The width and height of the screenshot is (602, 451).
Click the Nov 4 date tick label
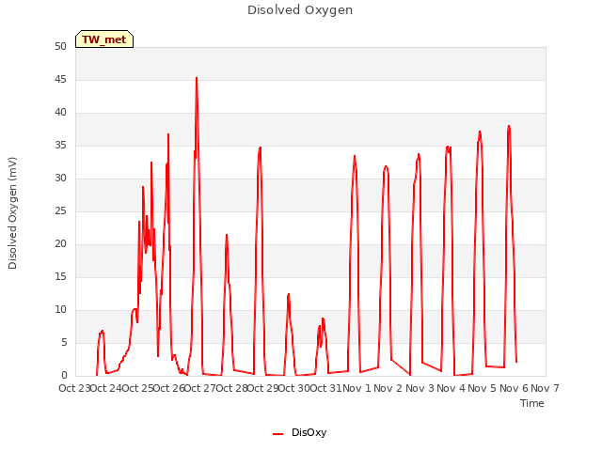coord(451,388)
